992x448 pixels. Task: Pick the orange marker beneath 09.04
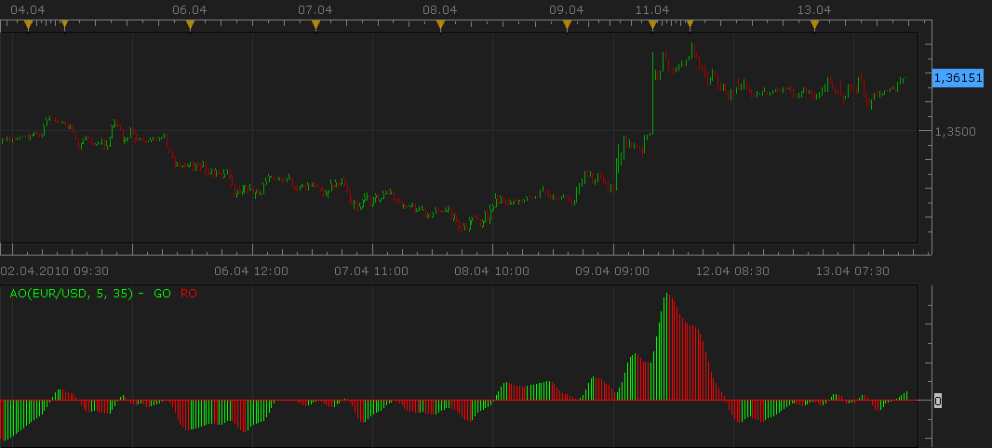point(567,25)
